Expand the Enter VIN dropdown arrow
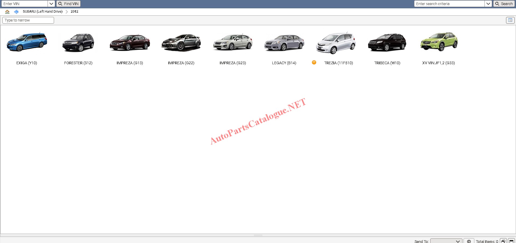 click(51, 4)
